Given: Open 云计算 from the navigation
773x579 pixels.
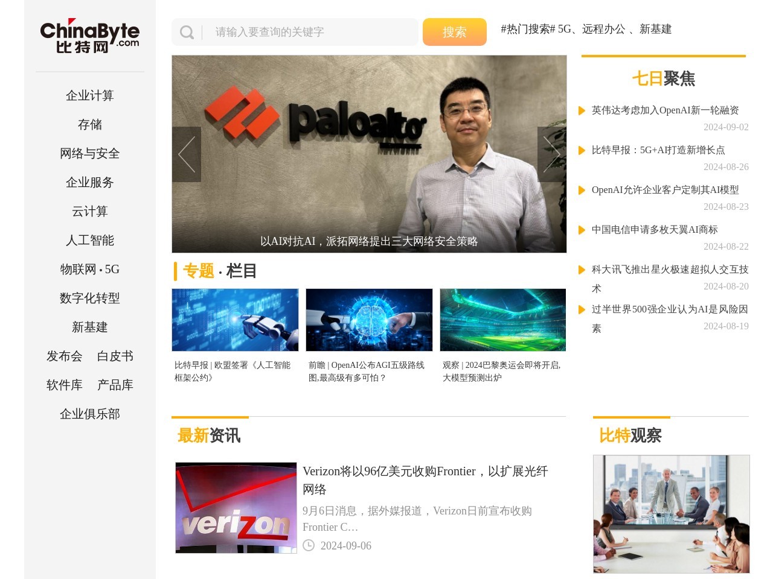Looking at the screenshot, I should (x=89, y=212).
